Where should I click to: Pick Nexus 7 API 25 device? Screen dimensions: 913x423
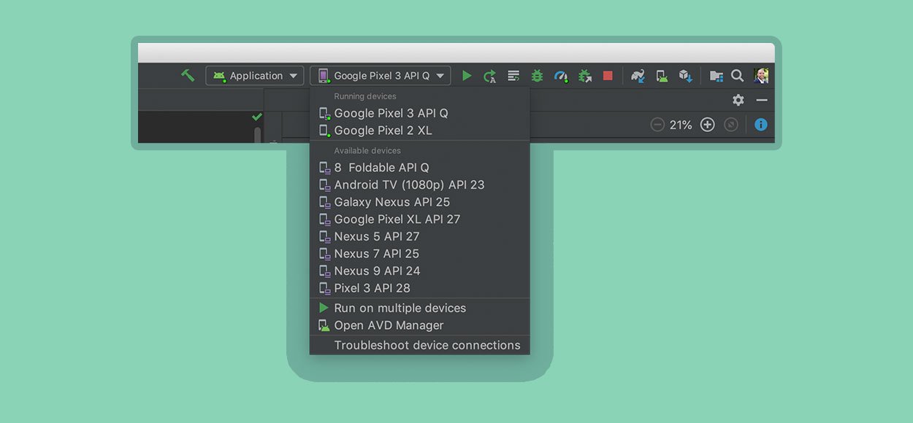pyautogui.click(x=420, y=254)
